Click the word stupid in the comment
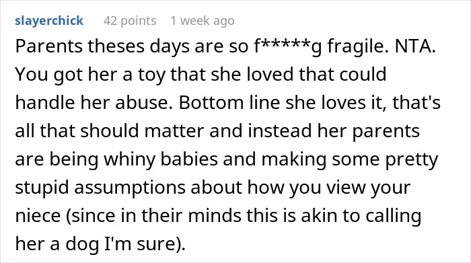Viewport: 471px width, 263px height. 42,188
